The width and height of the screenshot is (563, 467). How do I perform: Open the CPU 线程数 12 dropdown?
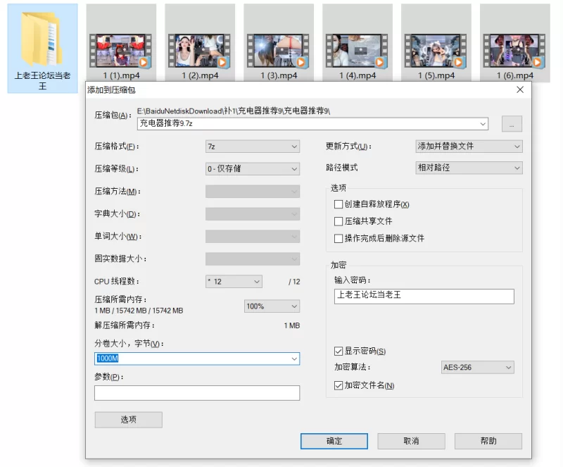(234, 282)
